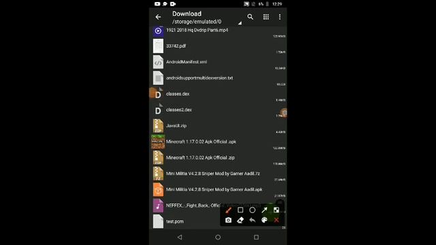Screen dimensions: 436x245
Task: Open JavaUI.zip file name
Action: pos(176,125)
